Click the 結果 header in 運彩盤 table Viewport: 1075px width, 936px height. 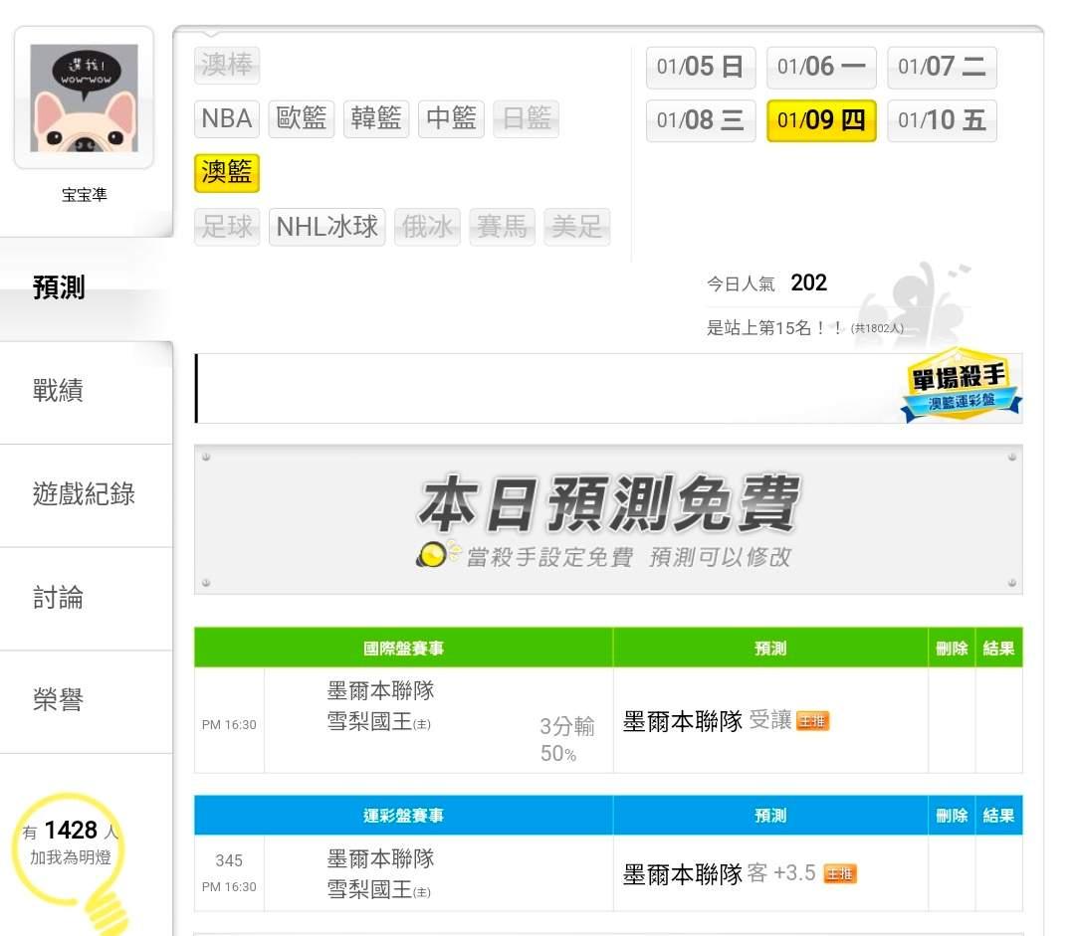[x=998, y=816]
